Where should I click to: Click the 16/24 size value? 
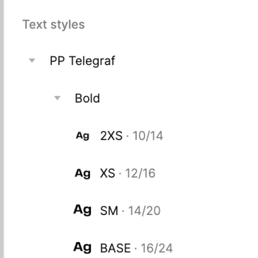click(x=156, y=248)
